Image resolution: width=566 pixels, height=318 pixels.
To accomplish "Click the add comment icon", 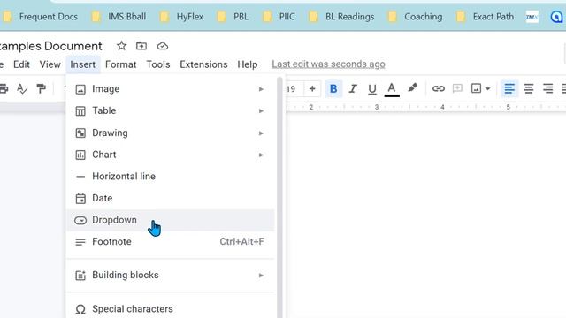I will point(457,88).
